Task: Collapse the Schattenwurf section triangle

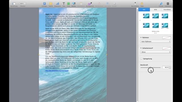Action: tap(141, 48)
